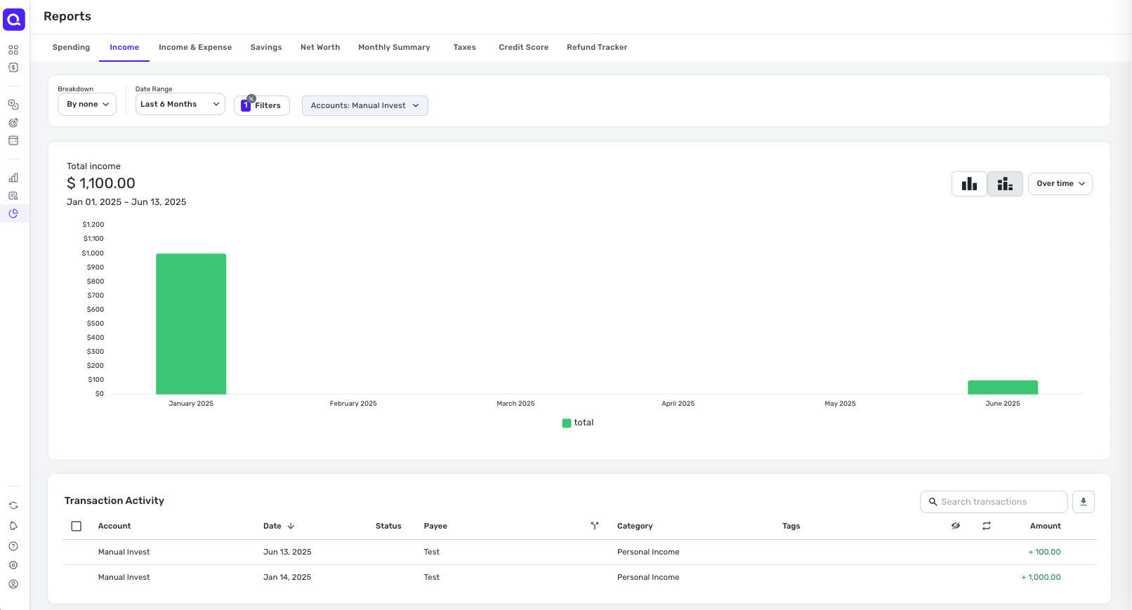
Task: Download transactions with the export icon
Action: (1084, 502)
